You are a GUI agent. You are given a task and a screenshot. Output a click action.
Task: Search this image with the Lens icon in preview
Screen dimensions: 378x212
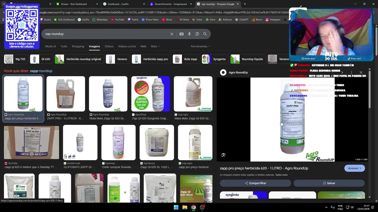coord(224,155)
